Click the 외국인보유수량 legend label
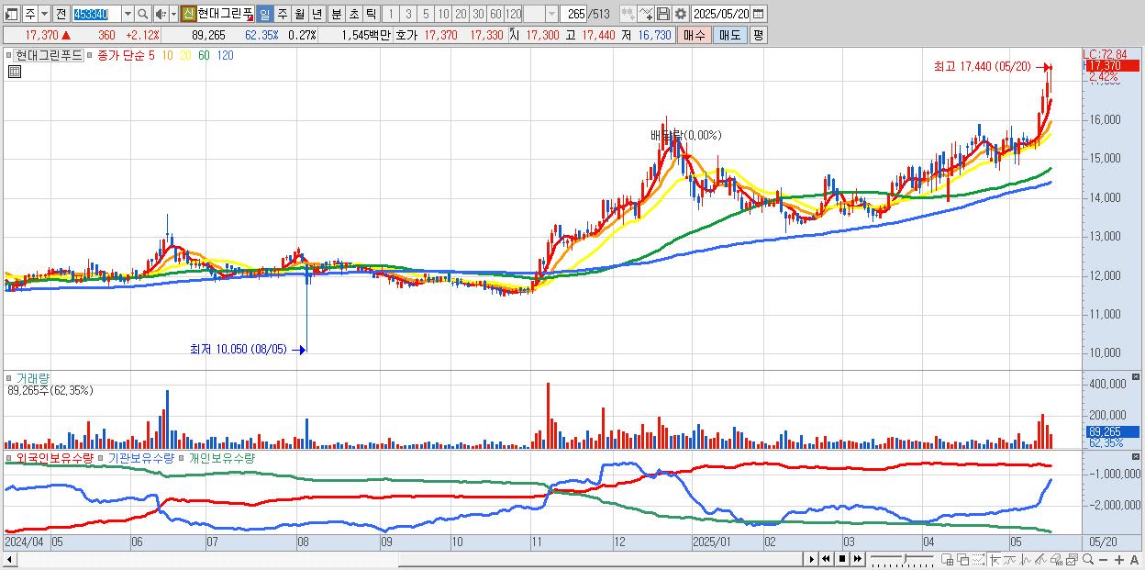 pyautogui.click(x=54, y=457)
